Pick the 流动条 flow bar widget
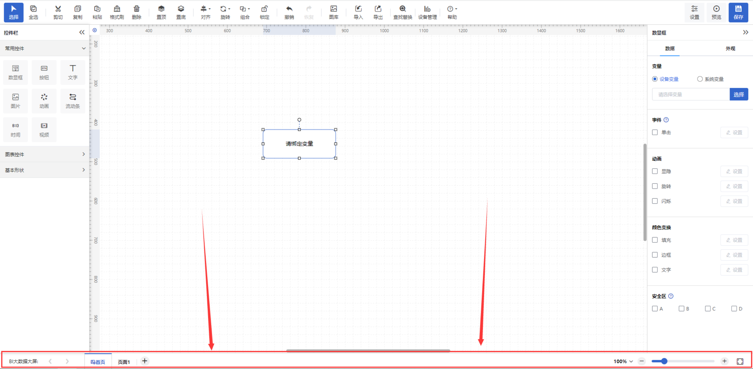Viewport: 753px width, 369px height. [x=73, y=101]
